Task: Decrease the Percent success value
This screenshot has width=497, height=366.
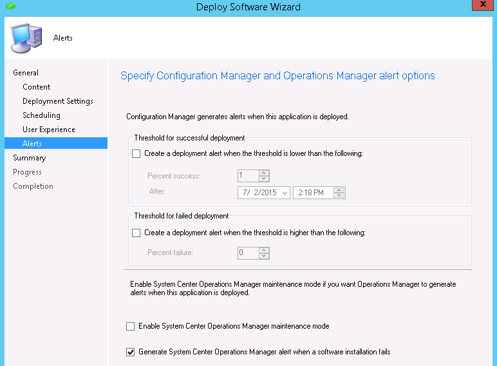Action: [264, 179]
